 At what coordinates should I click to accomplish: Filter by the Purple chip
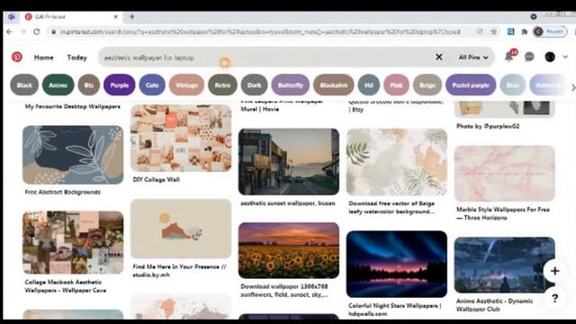[120, 85]
